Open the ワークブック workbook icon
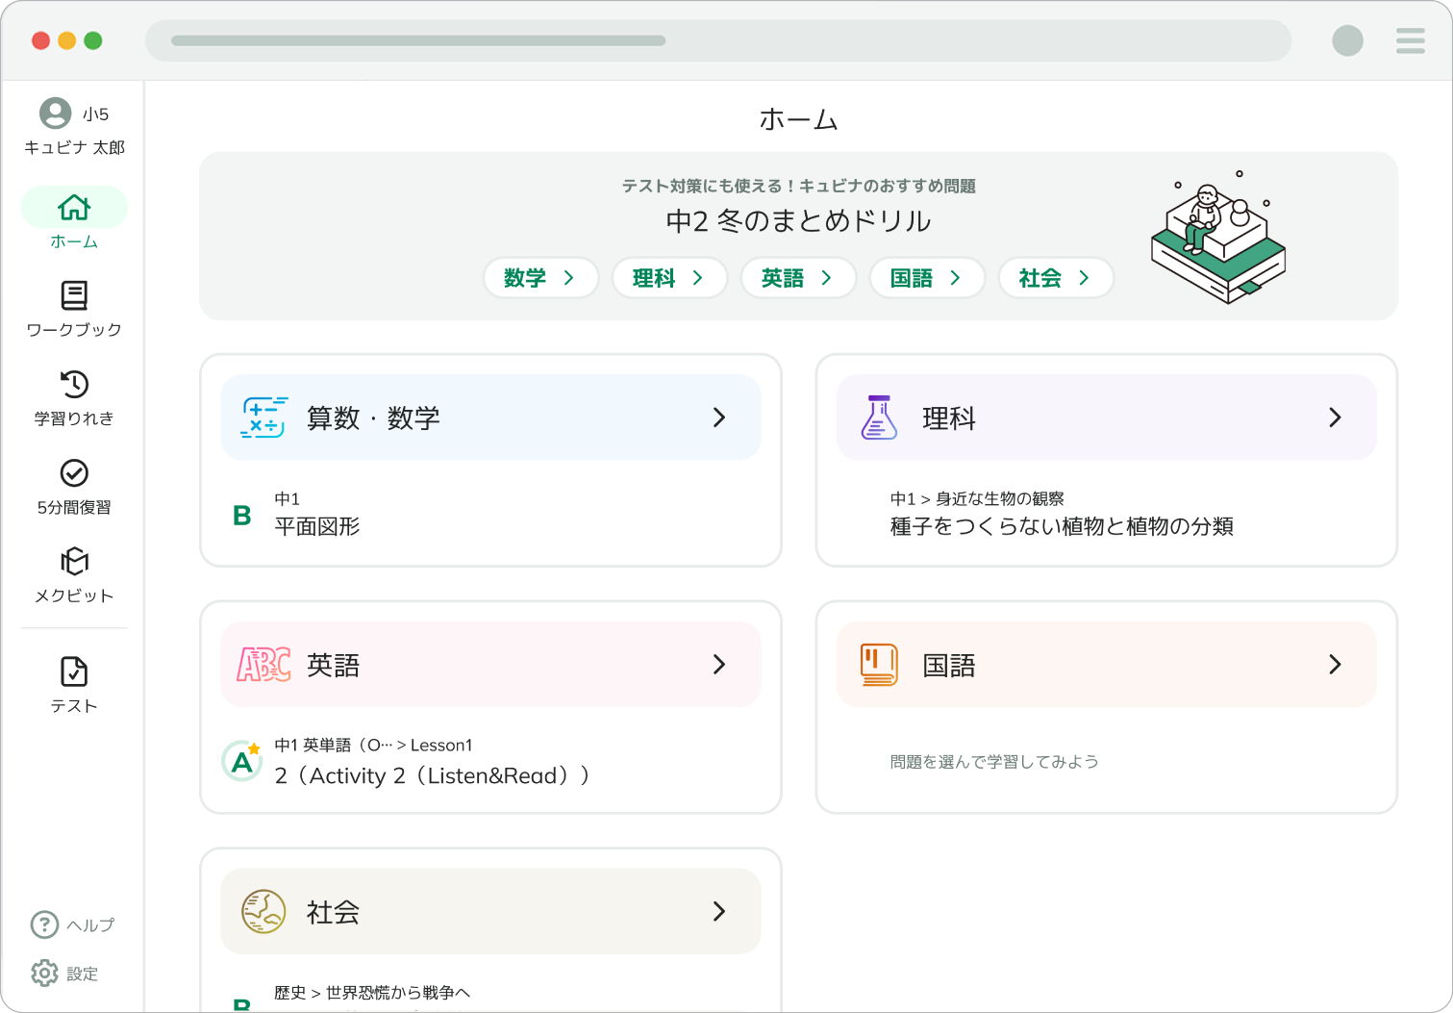 tap(74, 296)
